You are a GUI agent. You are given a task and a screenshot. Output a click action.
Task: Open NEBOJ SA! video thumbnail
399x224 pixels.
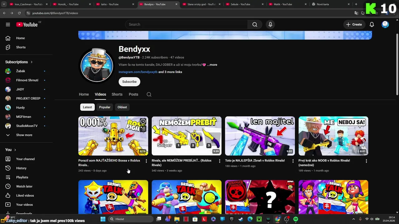[x=333, y=136]
